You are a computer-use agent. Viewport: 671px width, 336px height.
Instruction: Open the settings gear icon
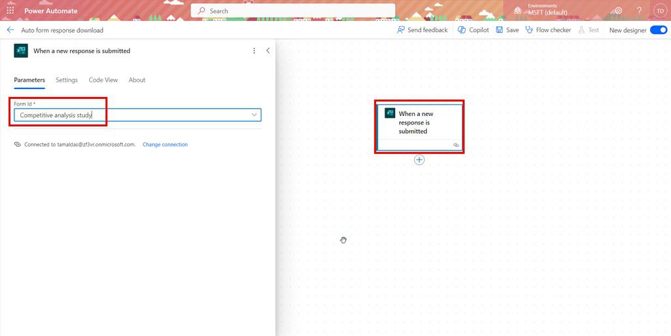point(618,10)
